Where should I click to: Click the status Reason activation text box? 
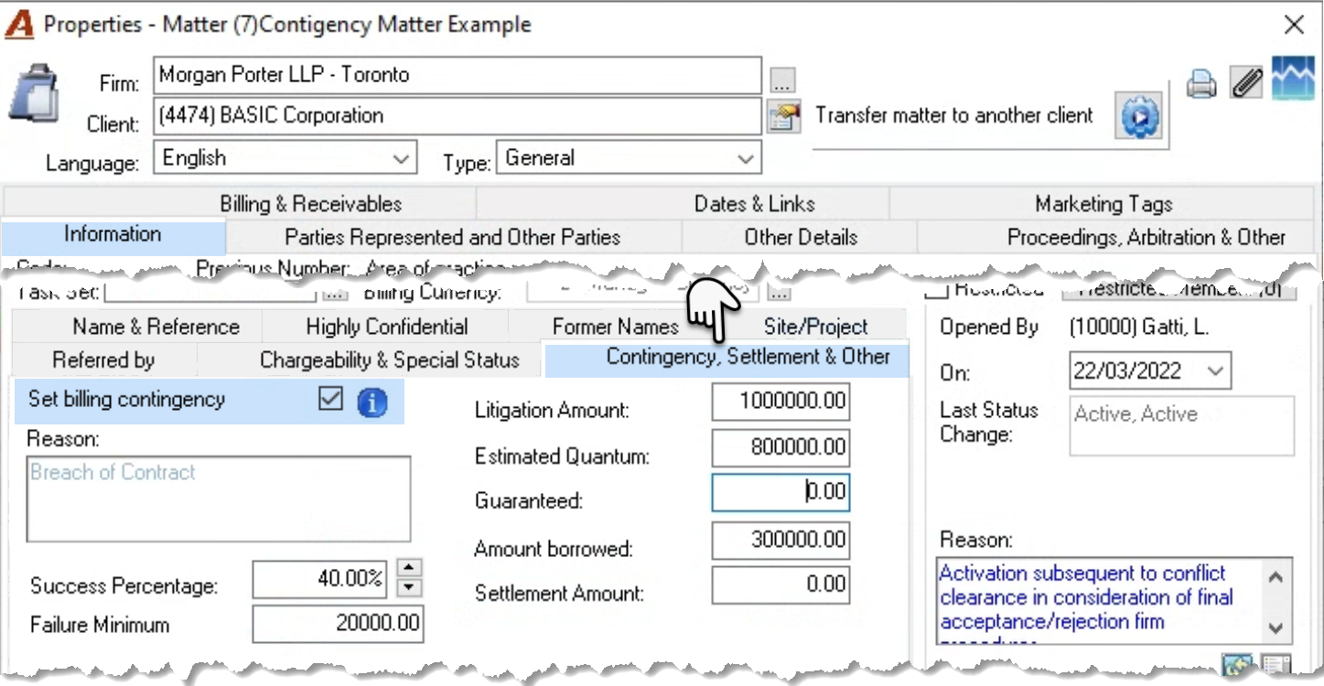1099,600
